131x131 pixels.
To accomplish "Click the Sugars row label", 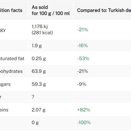I will point(5,84).
